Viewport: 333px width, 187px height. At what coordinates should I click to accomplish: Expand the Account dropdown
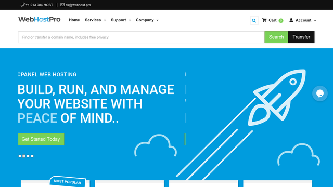coord(303,20)
